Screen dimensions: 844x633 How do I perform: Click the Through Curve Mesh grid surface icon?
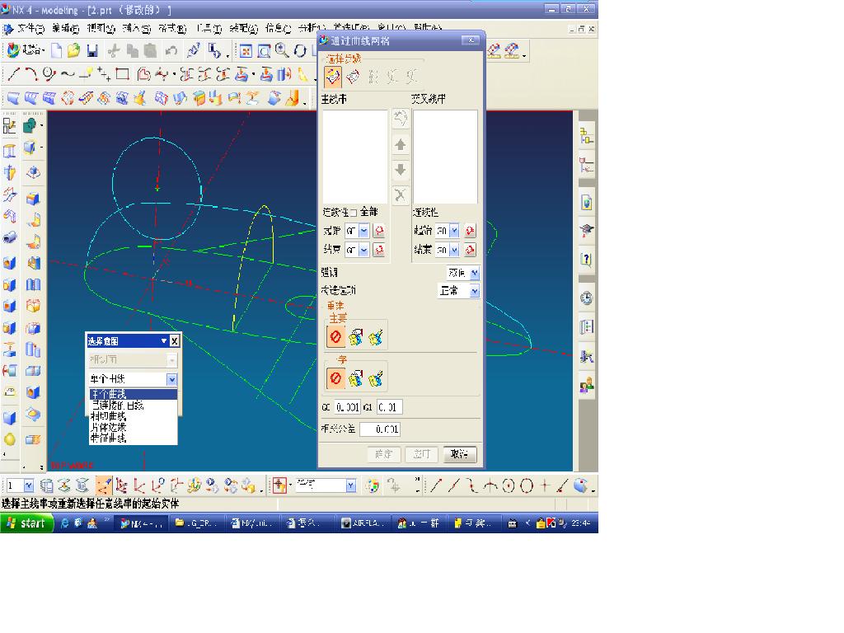(49, 98)
